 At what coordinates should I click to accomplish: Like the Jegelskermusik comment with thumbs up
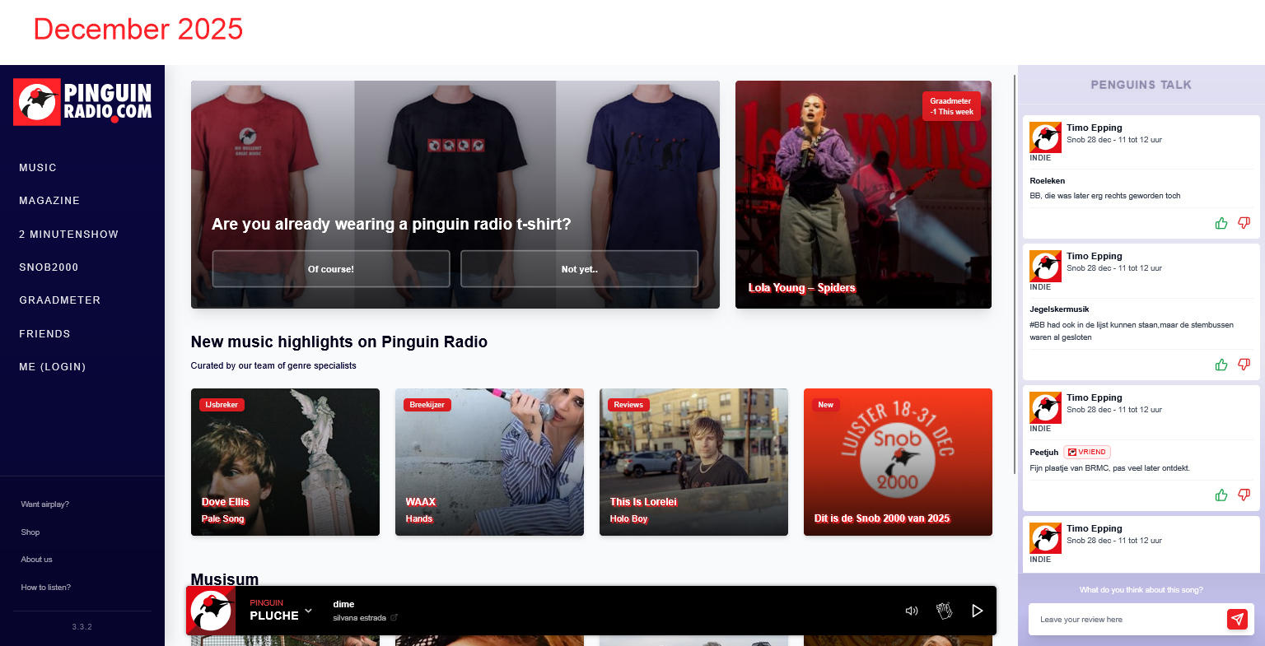tap(1221, 365)
